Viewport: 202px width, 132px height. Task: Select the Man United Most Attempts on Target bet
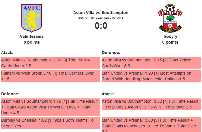(151, 76)
